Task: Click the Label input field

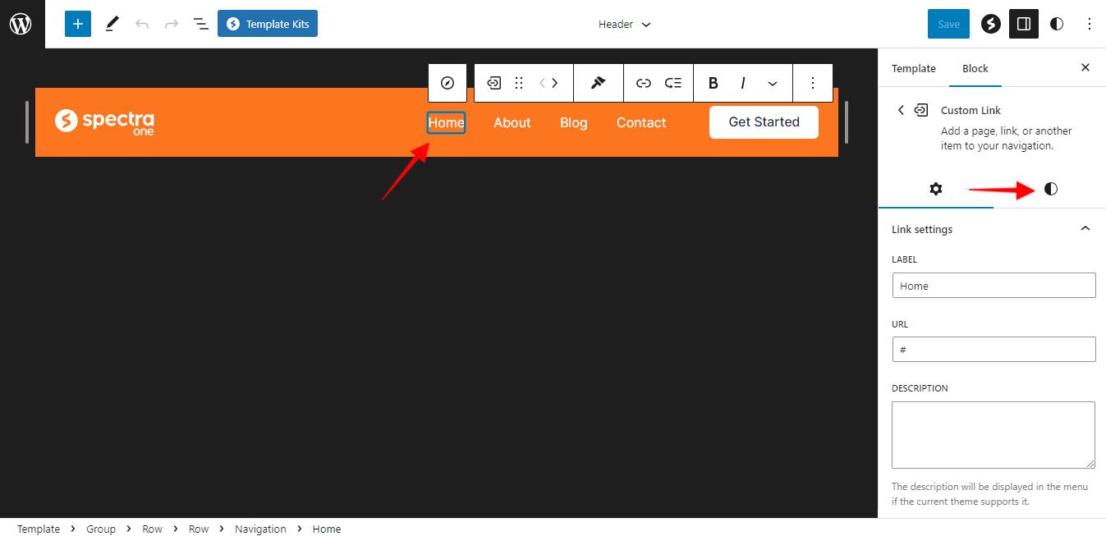Action: 994,286
